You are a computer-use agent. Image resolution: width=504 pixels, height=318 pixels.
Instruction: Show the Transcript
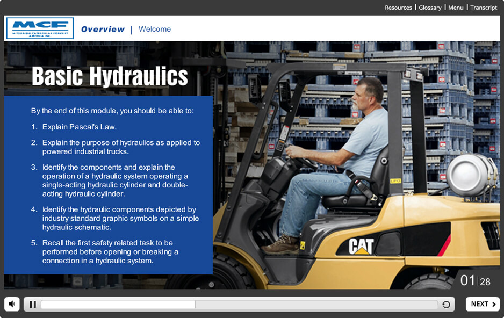pos(484,8)
